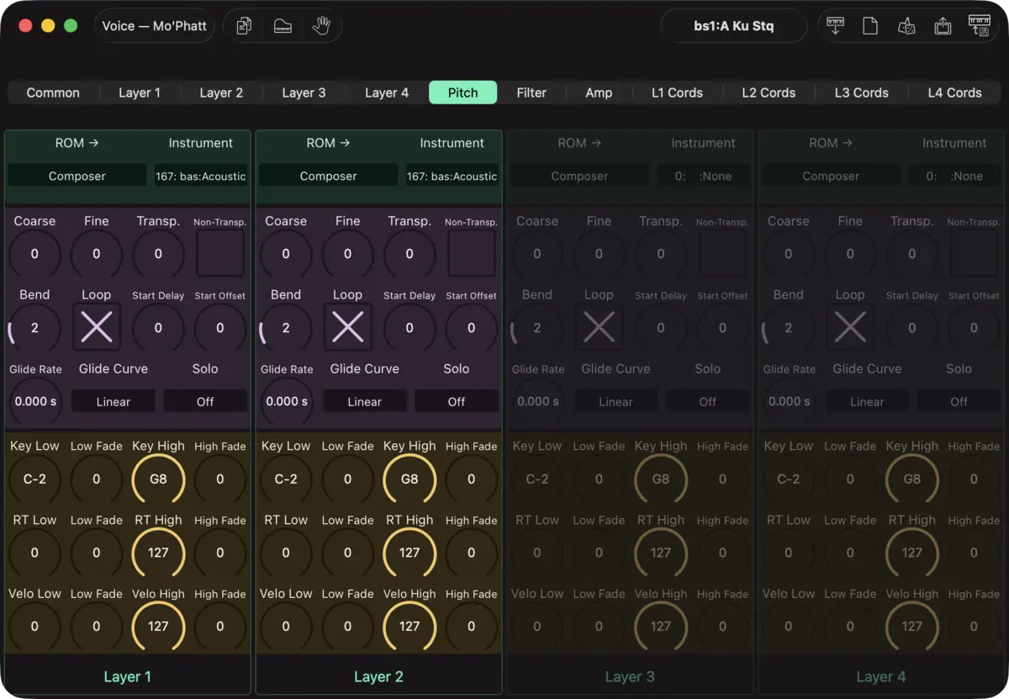Click Layer 2 Fine tuning knob

point(347,253)
